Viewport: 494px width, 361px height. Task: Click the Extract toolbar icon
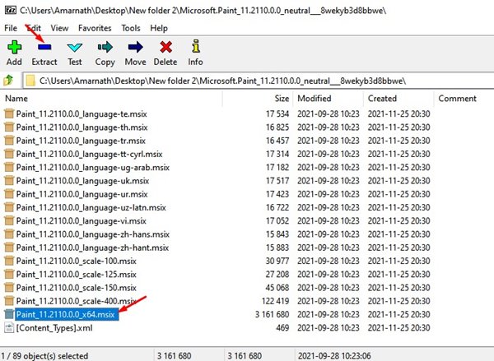pos(44,47)
